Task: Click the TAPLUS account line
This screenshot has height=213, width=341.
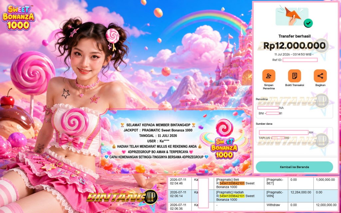Action: [274, 138]
